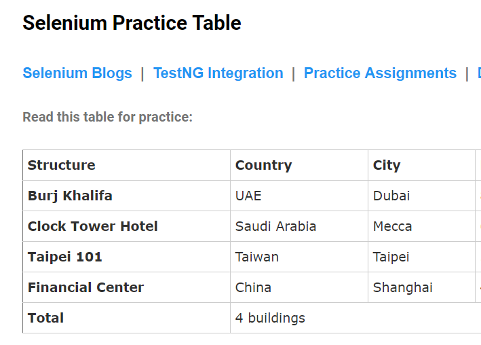481x345 pixels.
Task: Select the Clock Tower Hotel cell
Action: click(126, 226)
